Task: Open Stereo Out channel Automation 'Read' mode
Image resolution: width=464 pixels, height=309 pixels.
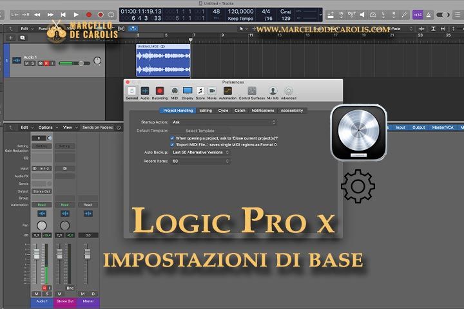Action: pos(65,205)
